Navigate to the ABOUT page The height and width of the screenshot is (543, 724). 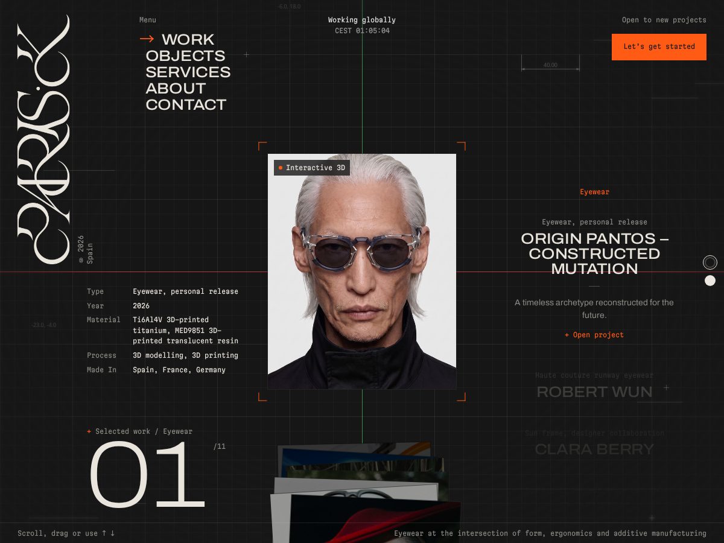[176, 88]
